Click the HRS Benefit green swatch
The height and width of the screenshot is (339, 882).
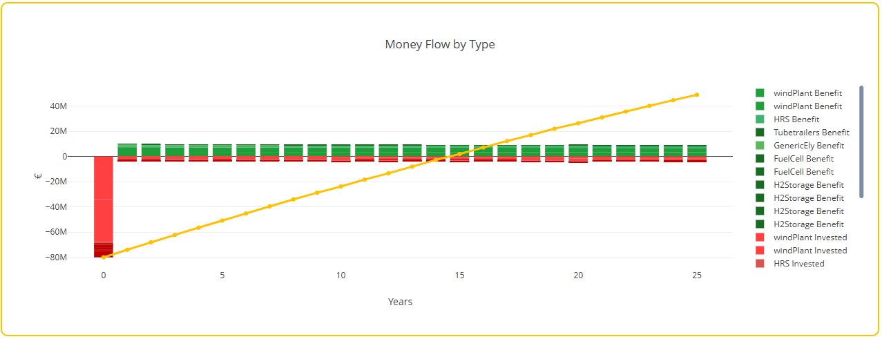(760, 119)
